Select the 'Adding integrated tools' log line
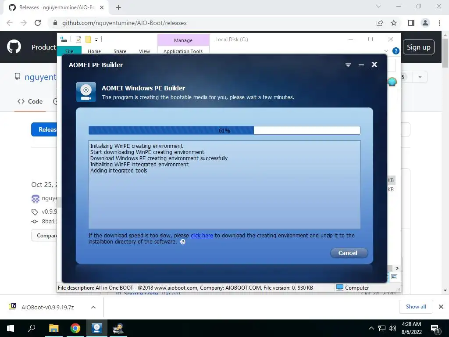The width and height of the screenshot is (449, 337). [118, 171]
